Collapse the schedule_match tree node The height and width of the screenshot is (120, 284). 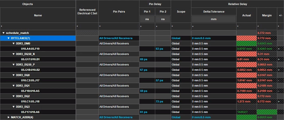pyautogui.click(x=4, y=33)
